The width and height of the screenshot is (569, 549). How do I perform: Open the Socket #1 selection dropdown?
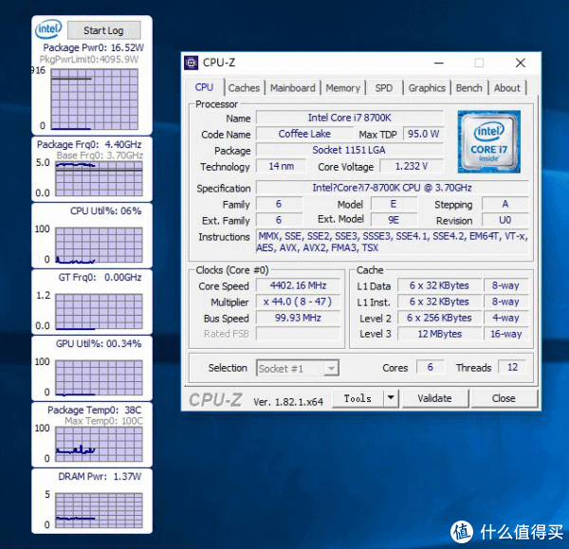[298, 368]
